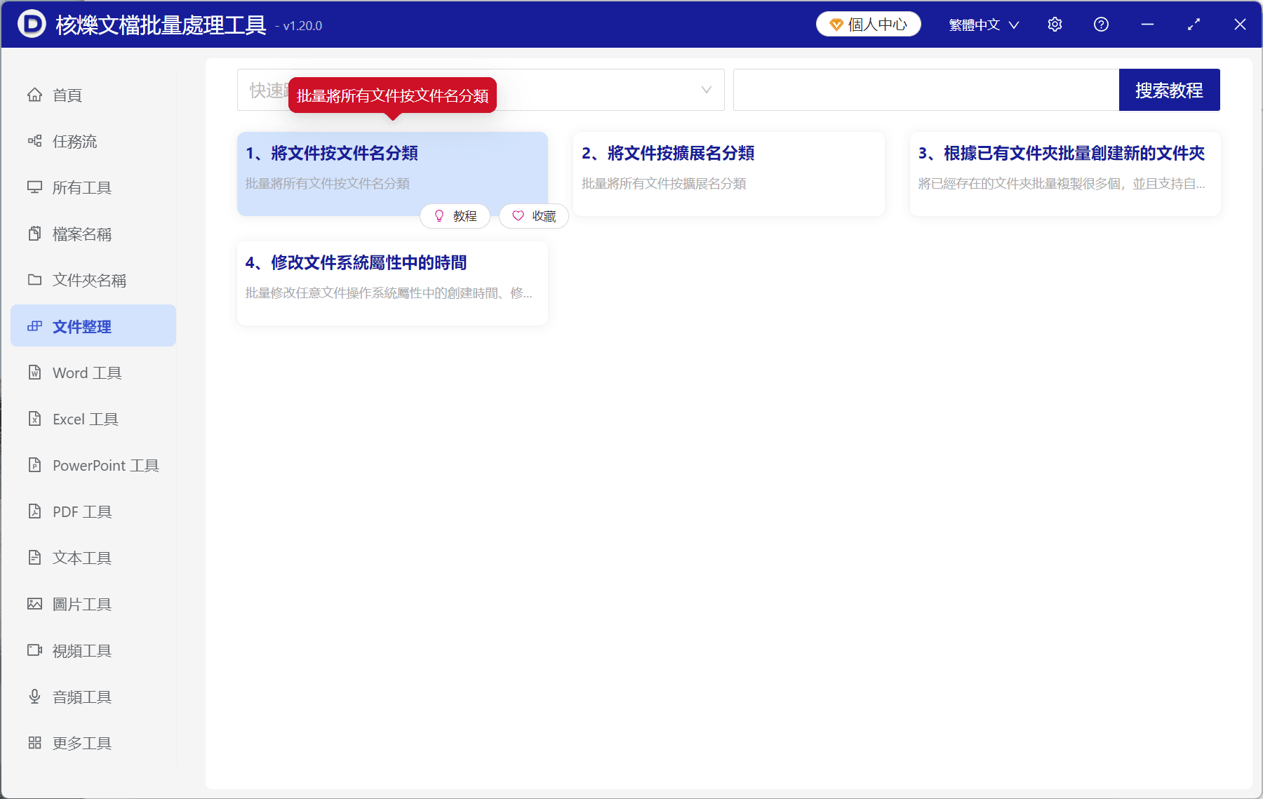Image resolution: width=1263 pixels, height=799 pixels.
Task: Open the 修改文件系統屬性中的時間 tool card
Action: pyautogui.click(x=392, y=283)
